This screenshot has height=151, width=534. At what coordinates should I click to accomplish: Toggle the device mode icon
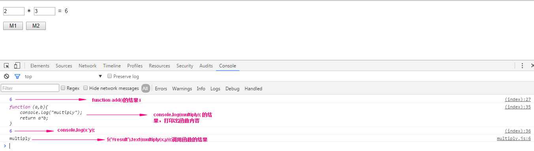17,66
